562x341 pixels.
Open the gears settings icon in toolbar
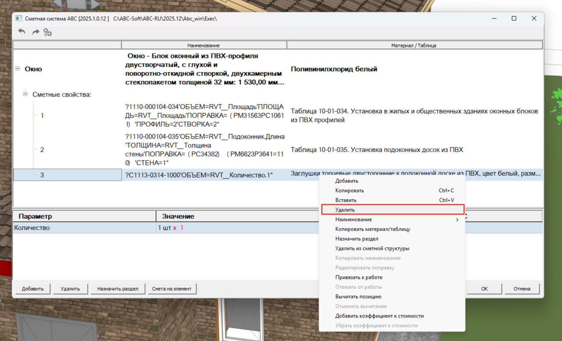(48, 32)
